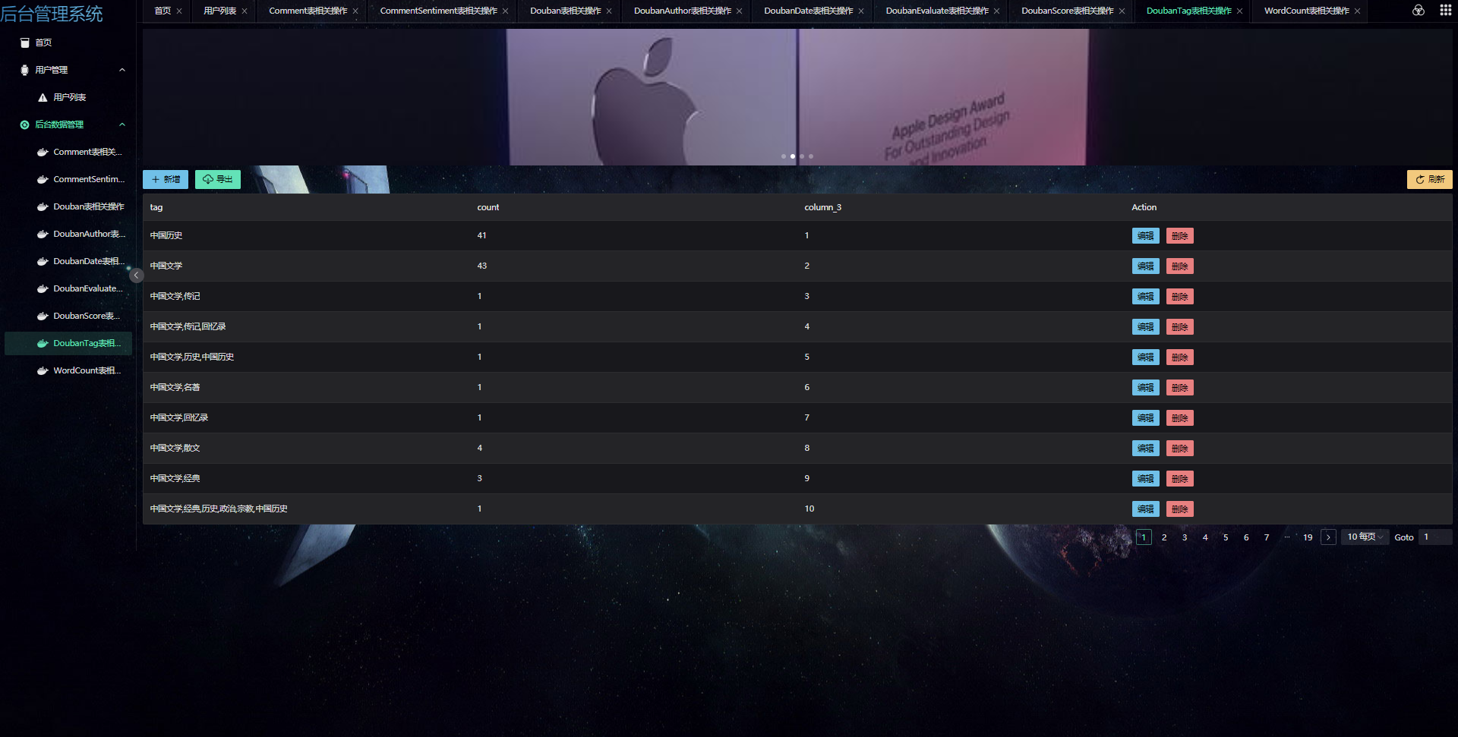
Task: Click the tag column header
Action: [156, 207]
